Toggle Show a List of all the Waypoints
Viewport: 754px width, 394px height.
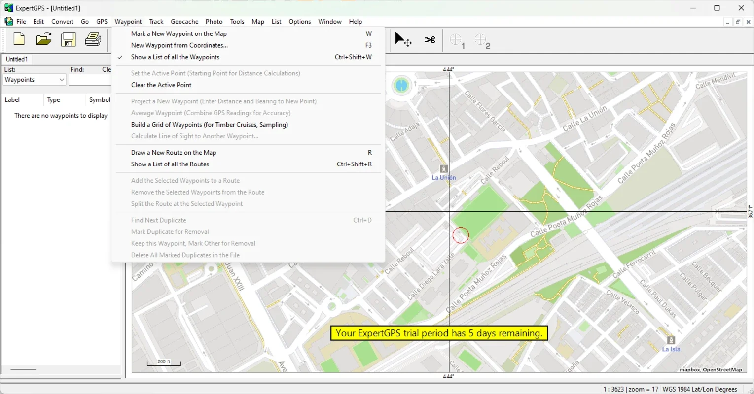pyautogui.click(x=249, y=57)
